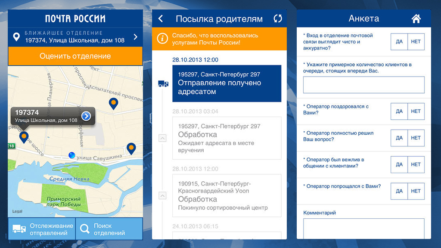Select the map pin near Испытателей проспект
441x248 pixels.
point(113,103)
